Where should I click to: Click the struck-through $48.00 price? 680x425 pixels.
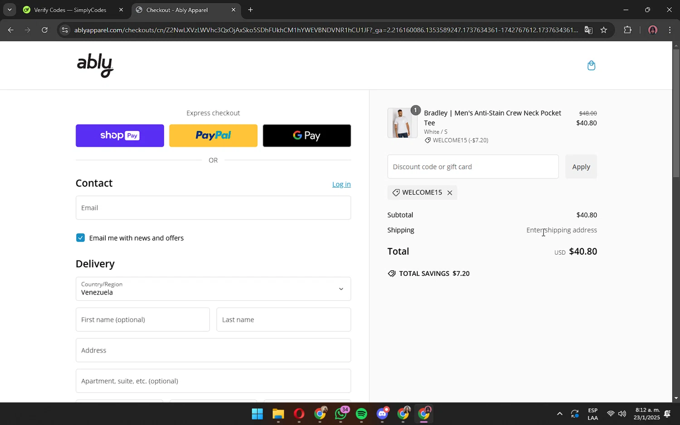tap(588, 113)
